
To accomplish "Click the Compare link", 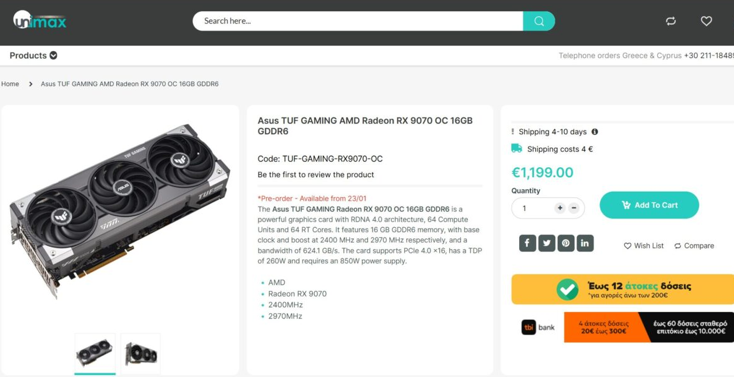I will [694, 246].
